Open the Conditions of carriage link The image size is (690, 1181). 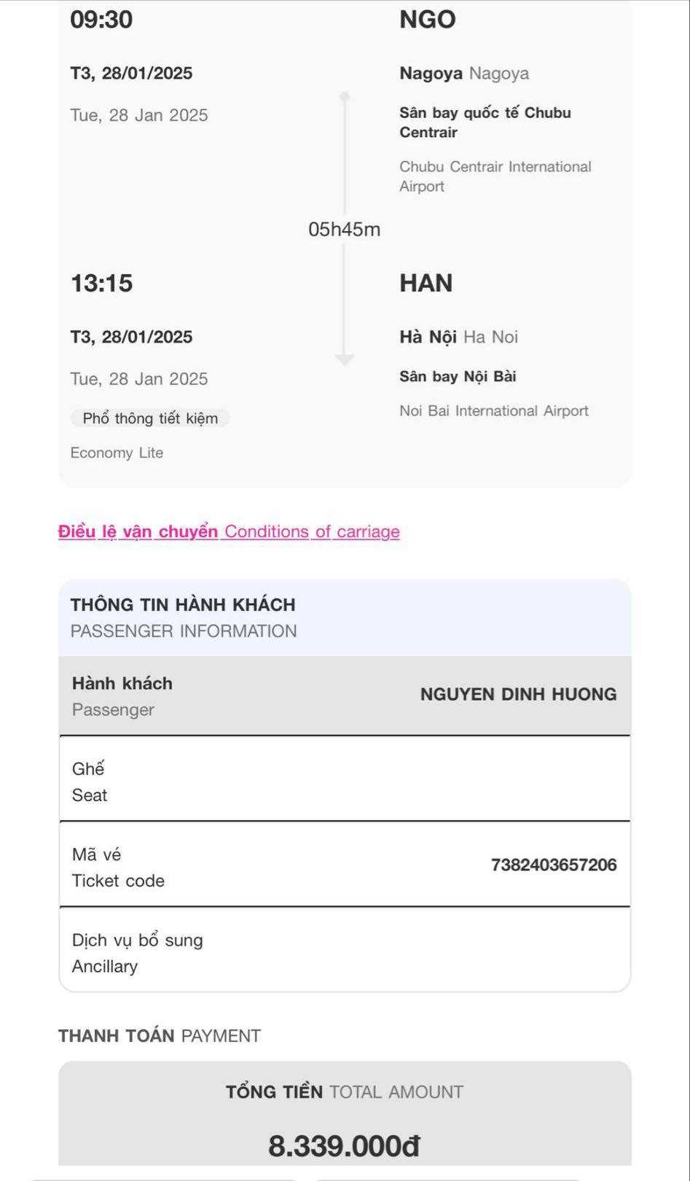pos(229,531)
